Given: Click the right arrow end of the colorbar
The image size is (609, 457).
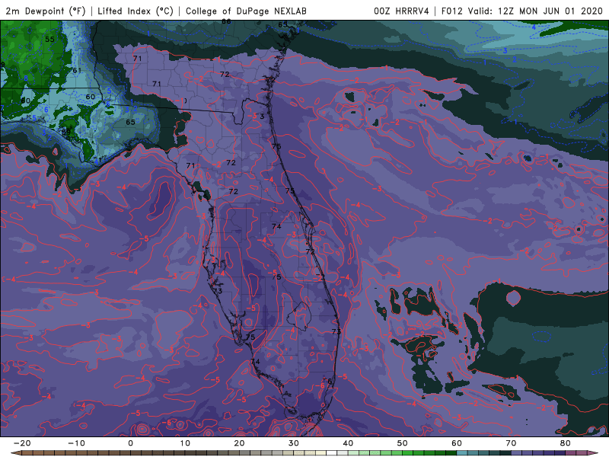Looking at the screenshot, I should (x=592, y=453).
